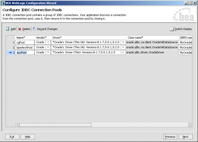Screen dimensions: 198x142
Task: Click the DBMS name column header
Action: [x=185, y=38]
